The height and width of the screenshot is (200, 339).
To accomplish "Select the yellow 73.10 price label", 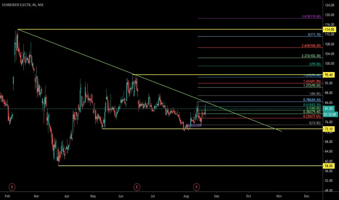I will coord(328,129).
